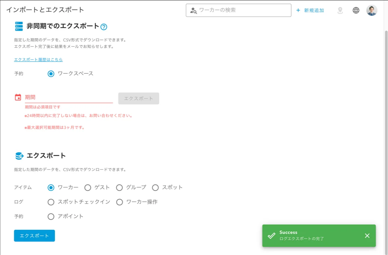Select the ワークスペース radio button
This screenshot has height=255, width=388.
[51, 74]
